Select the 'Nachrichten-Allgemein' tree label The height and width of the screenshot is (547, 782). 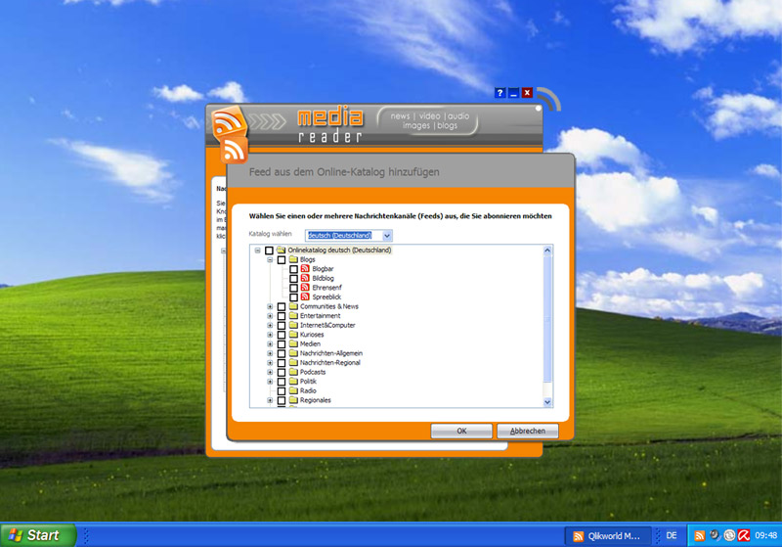(331, 353)
